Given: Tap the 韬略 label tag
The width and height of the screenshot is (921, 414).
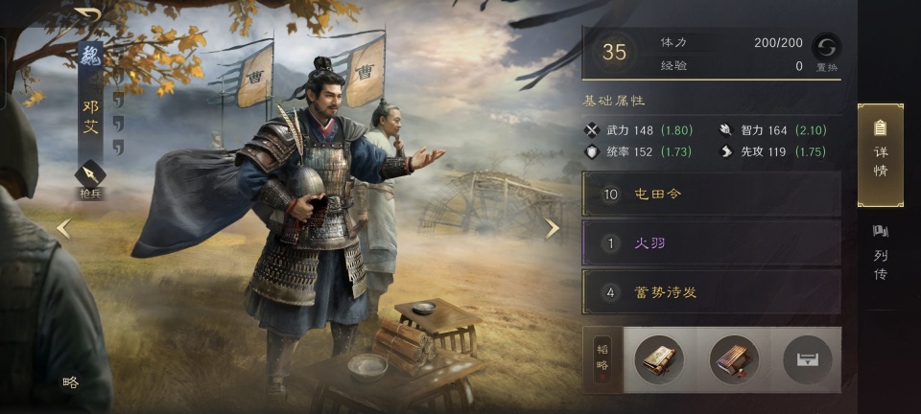Looking at the screenshot, I should pyautogui.click(x=602, y=359).
